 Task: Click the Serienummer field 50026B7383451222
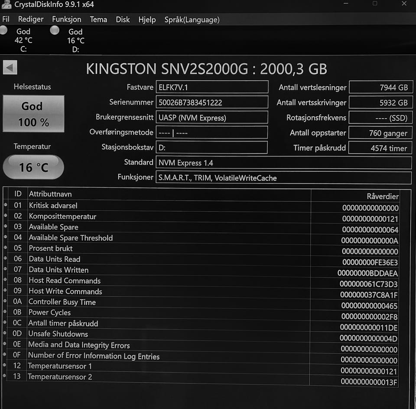coord(212,102)
